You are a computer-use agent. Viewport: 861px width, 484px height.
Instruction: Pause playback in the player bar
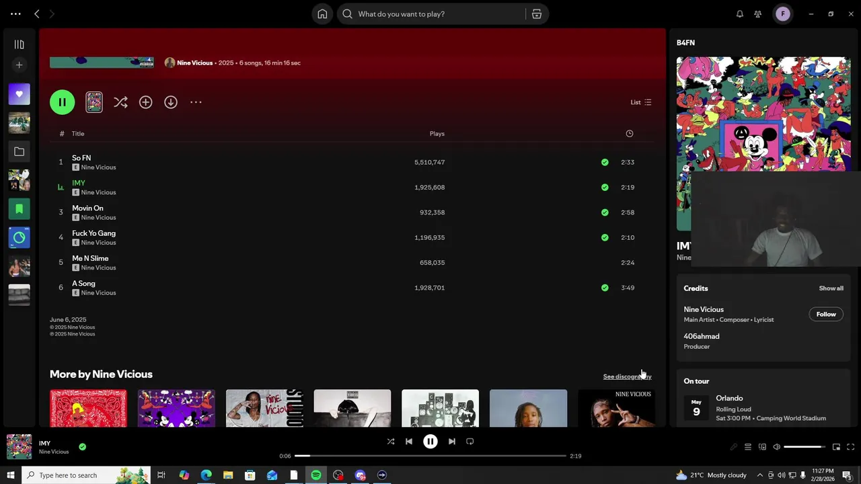(430, 442)
